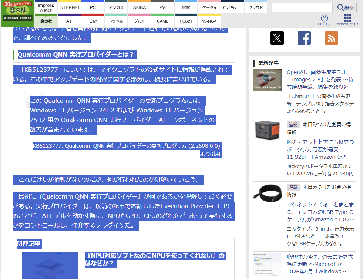Open the トラベル nav tab
Screen dimensions: 363x279
pos(116,21)
